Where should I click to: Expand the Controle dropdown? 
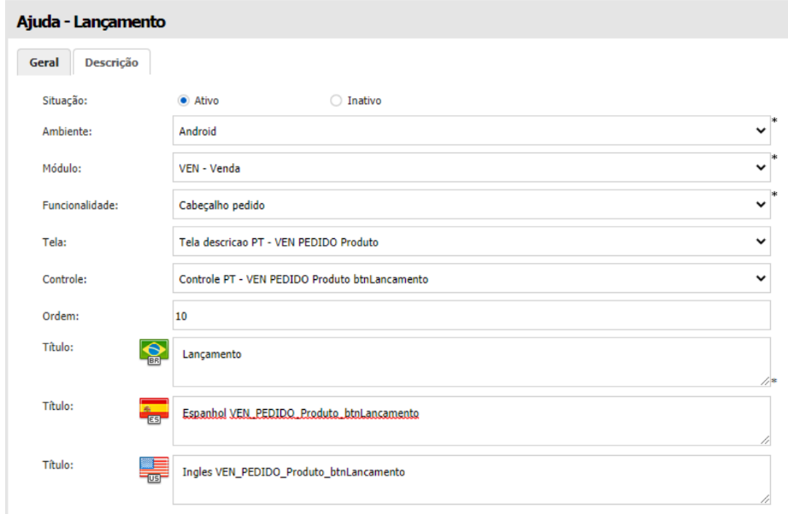point(471,278)
